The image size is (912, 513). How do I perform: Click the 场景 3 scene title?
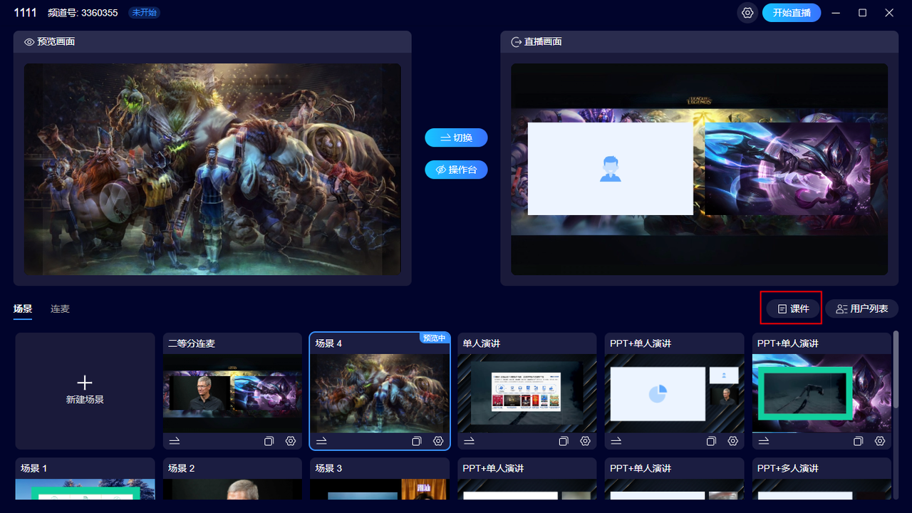[x=329, y=468]
